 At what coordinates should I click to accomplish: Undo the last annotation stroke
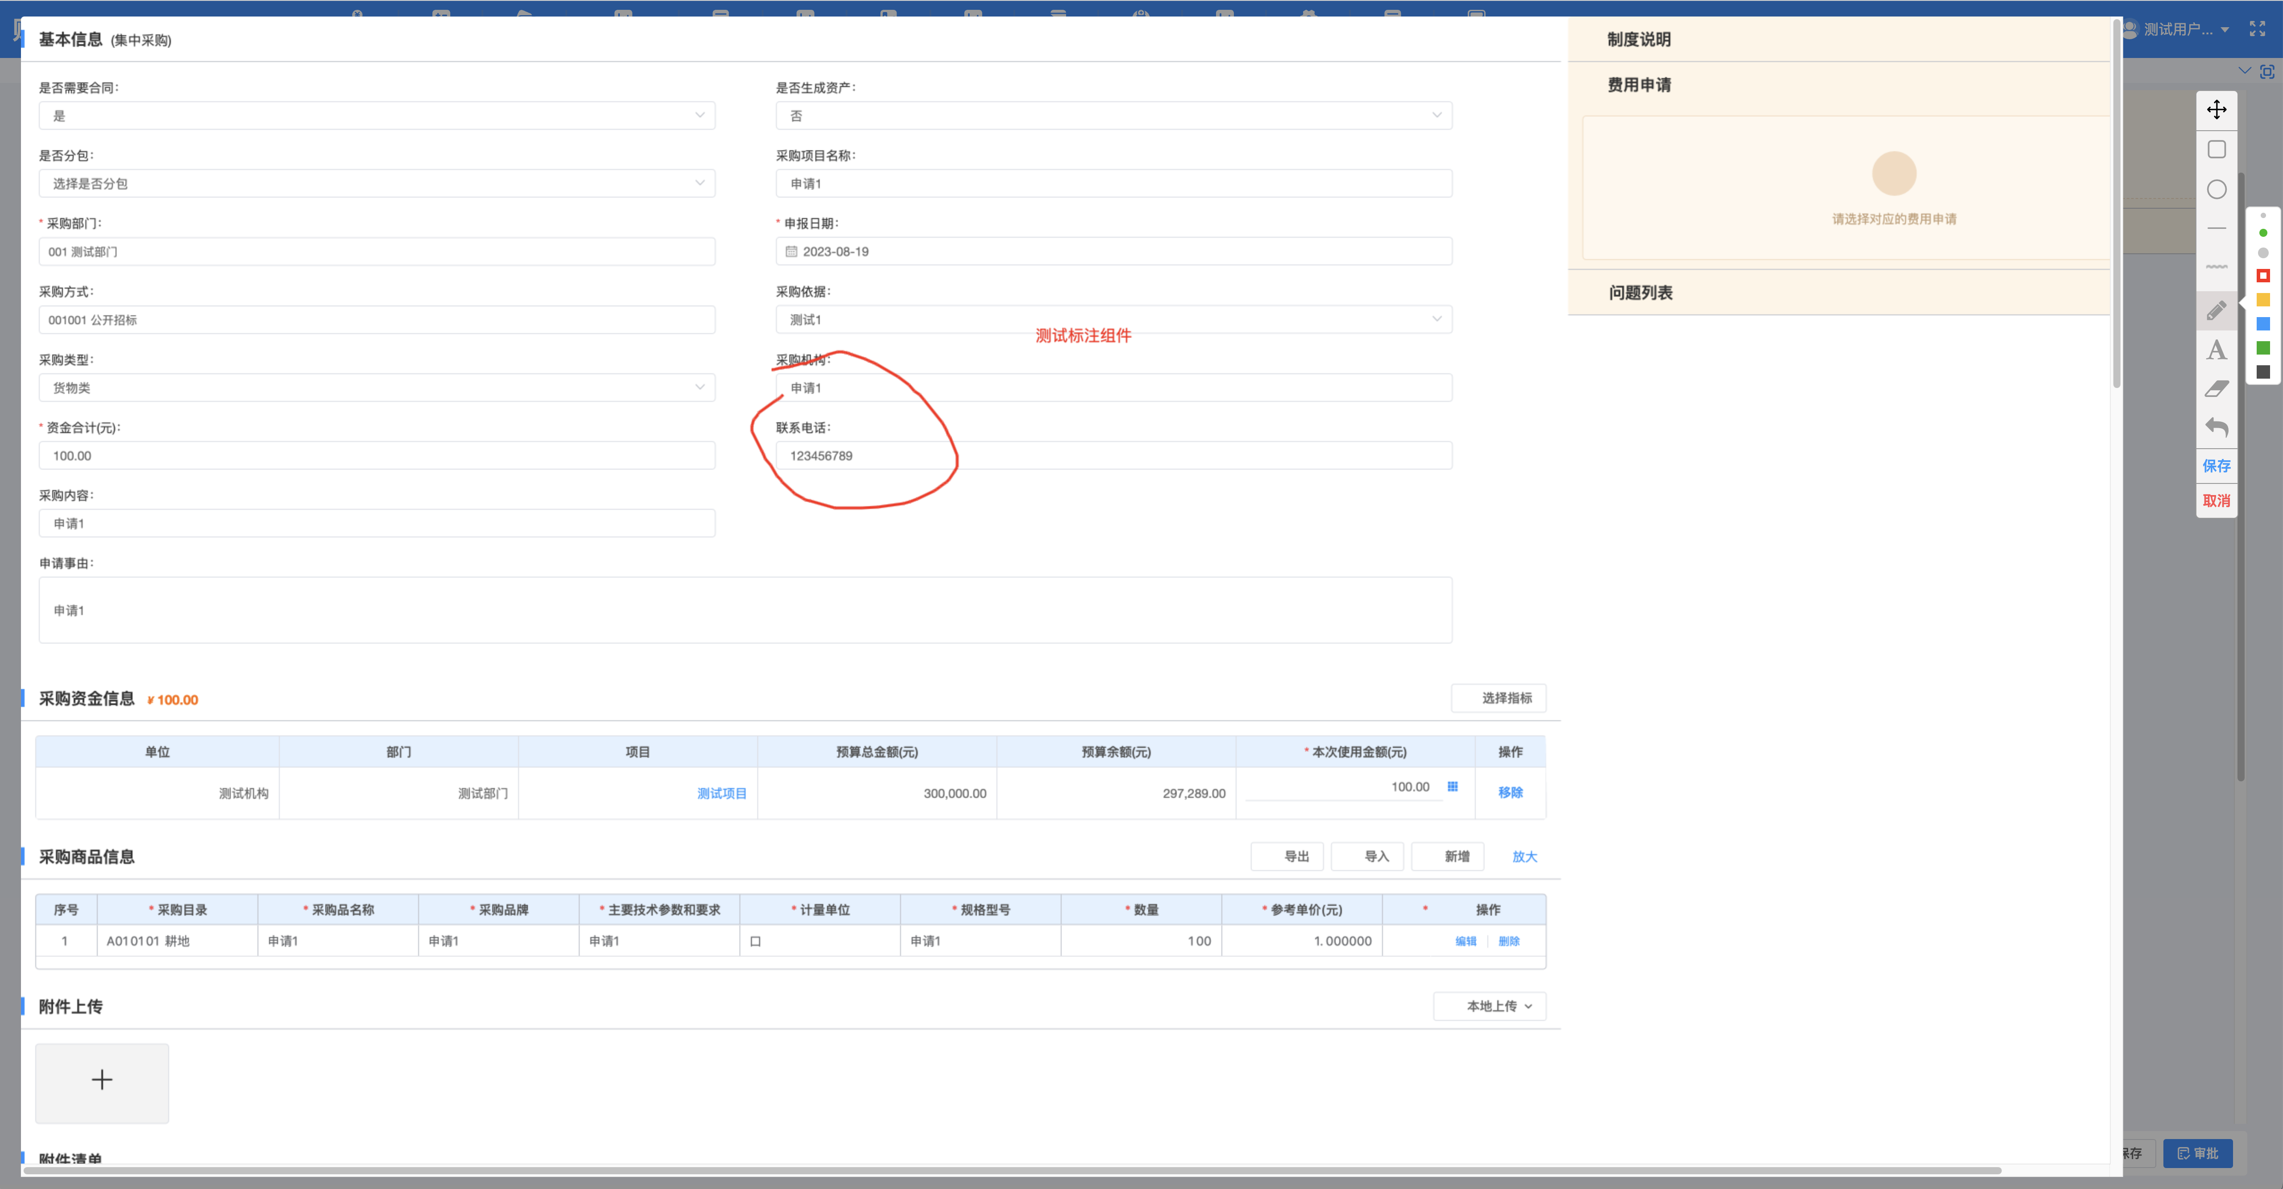[2216, 427]
